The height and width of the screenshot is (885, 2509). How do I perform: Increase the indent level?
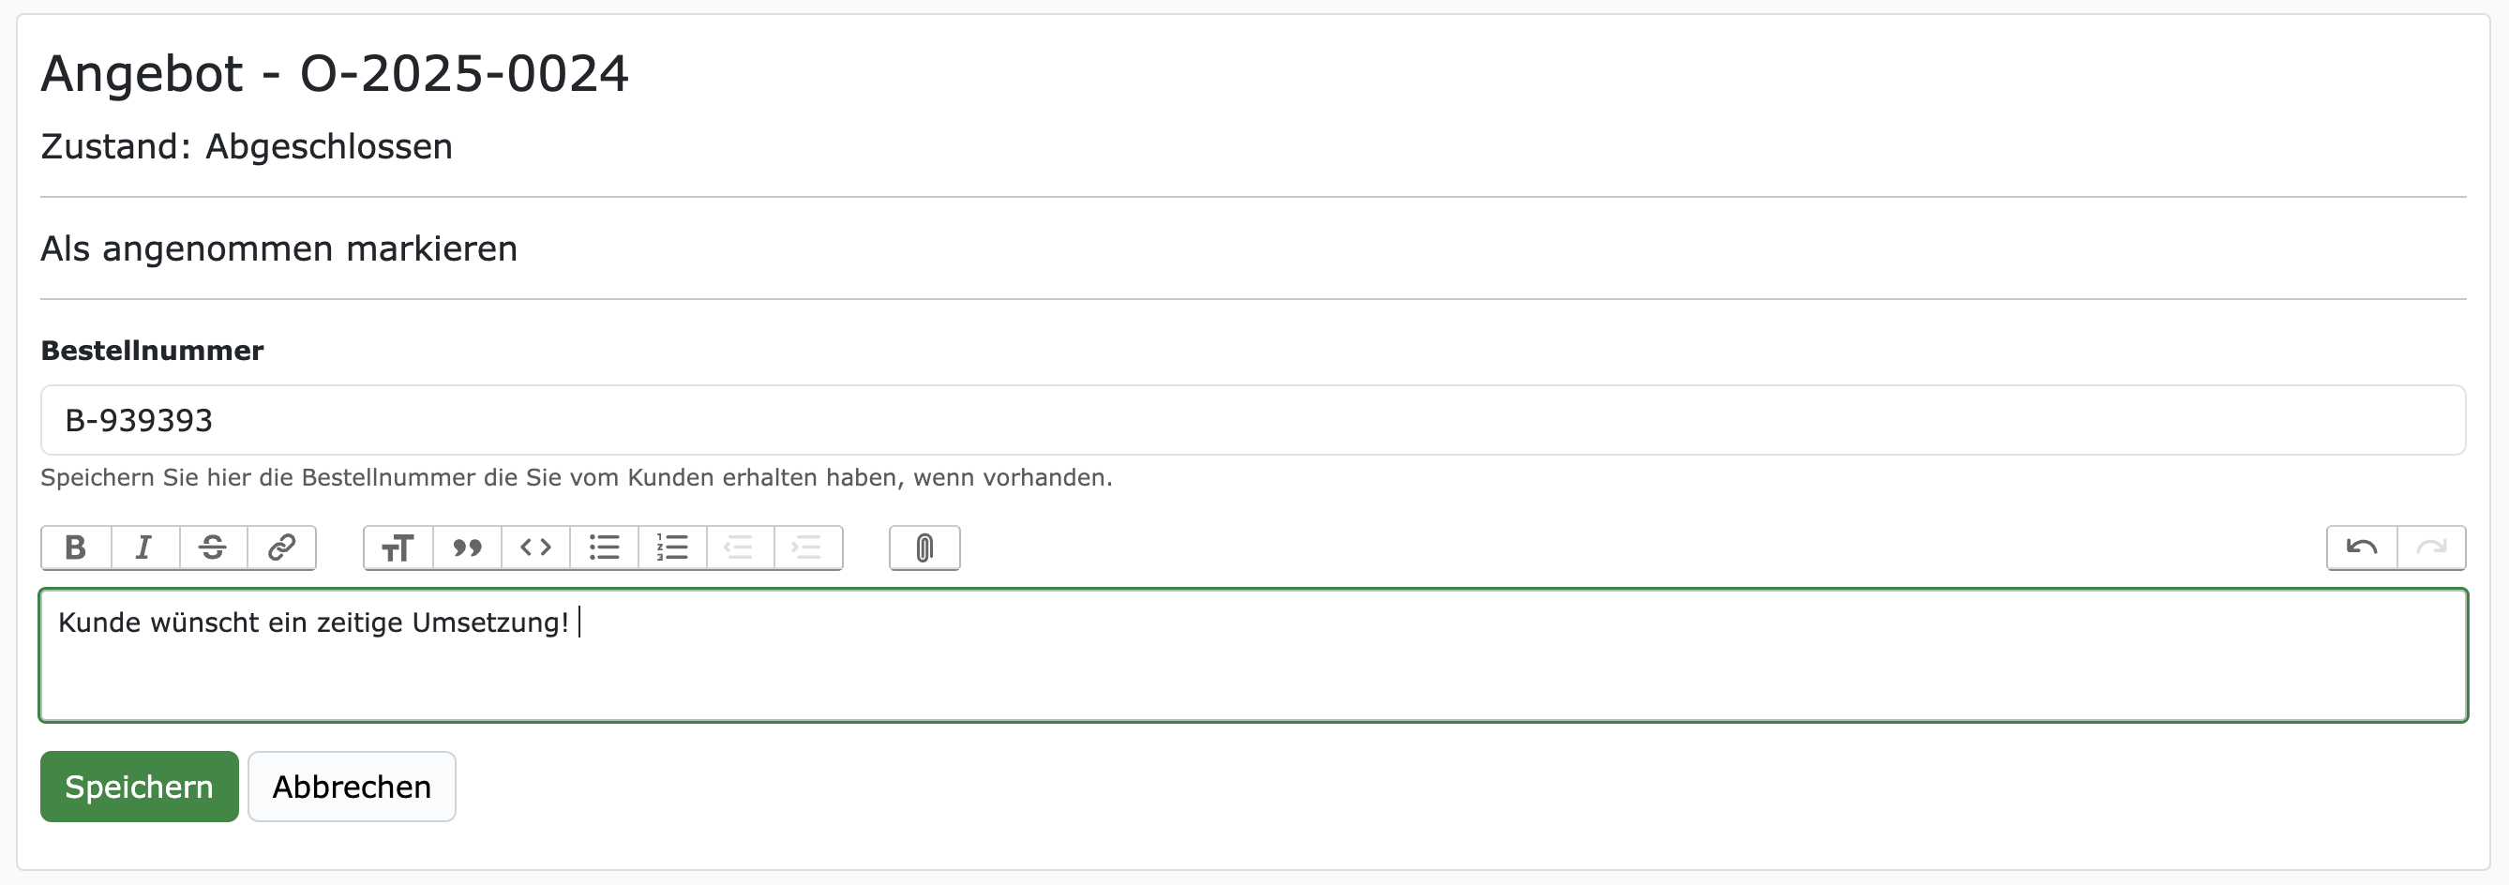pyautogui.click(x=808, y=547)
